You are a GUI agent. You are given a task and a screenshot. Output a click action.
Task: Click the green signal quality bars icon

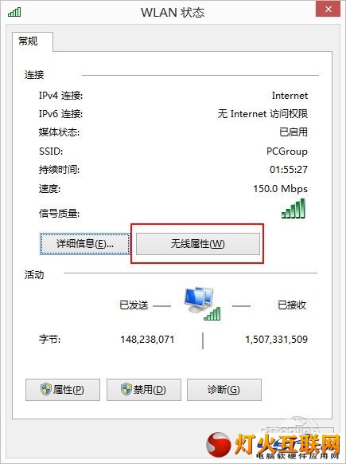(294, 208)
